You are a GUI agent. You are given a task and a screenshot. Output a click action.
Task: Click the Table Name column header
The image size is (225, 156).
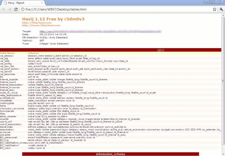click(x=7, y=53)
